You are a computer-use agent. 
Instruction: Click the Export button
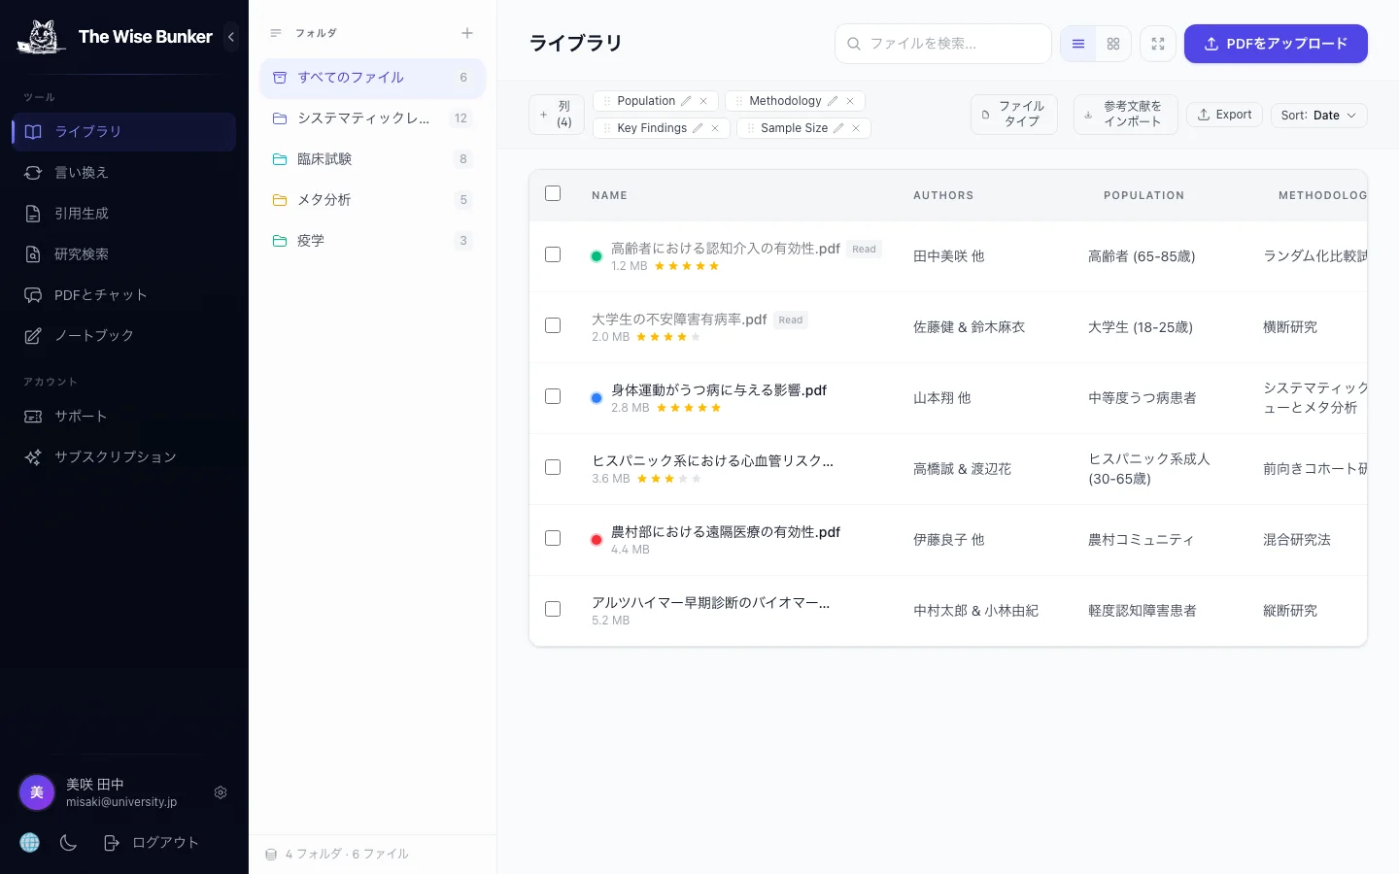coord(1224,115)
